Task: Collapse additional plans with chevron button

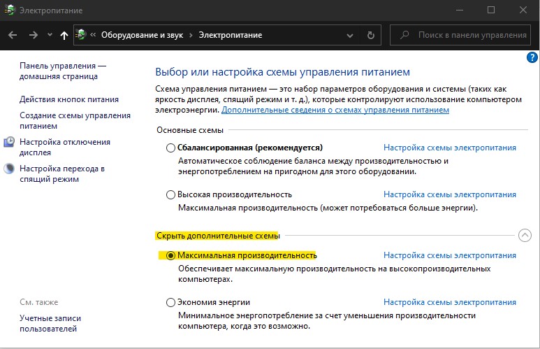Action: 525,236
